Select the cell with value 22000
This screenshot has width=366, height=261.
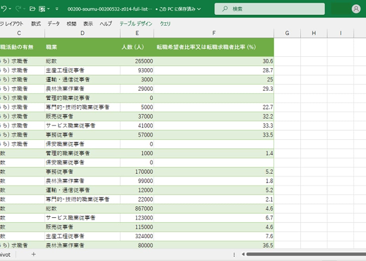click(137, 199)
